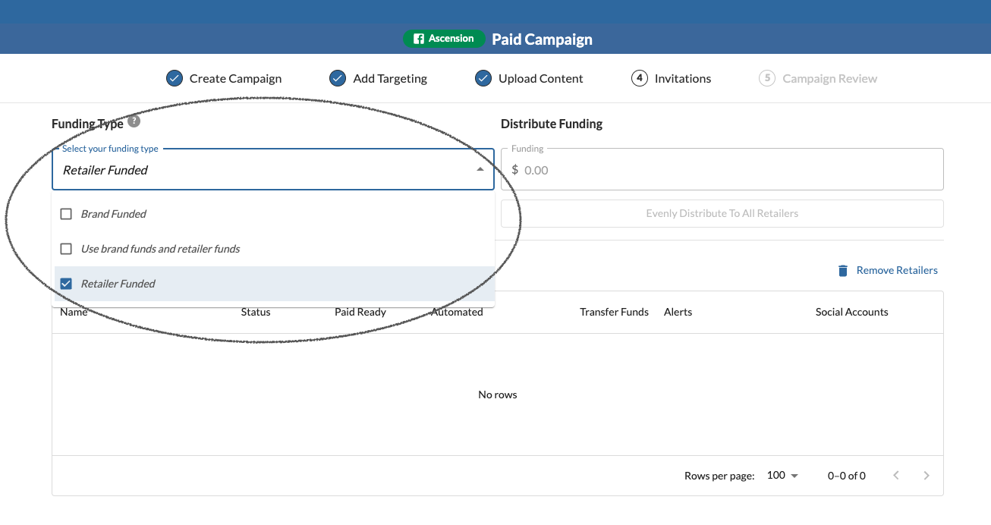Click the Paid Ready column header
Image resolution: width=991 pixels, height=525 pixels.
(360, 312)
